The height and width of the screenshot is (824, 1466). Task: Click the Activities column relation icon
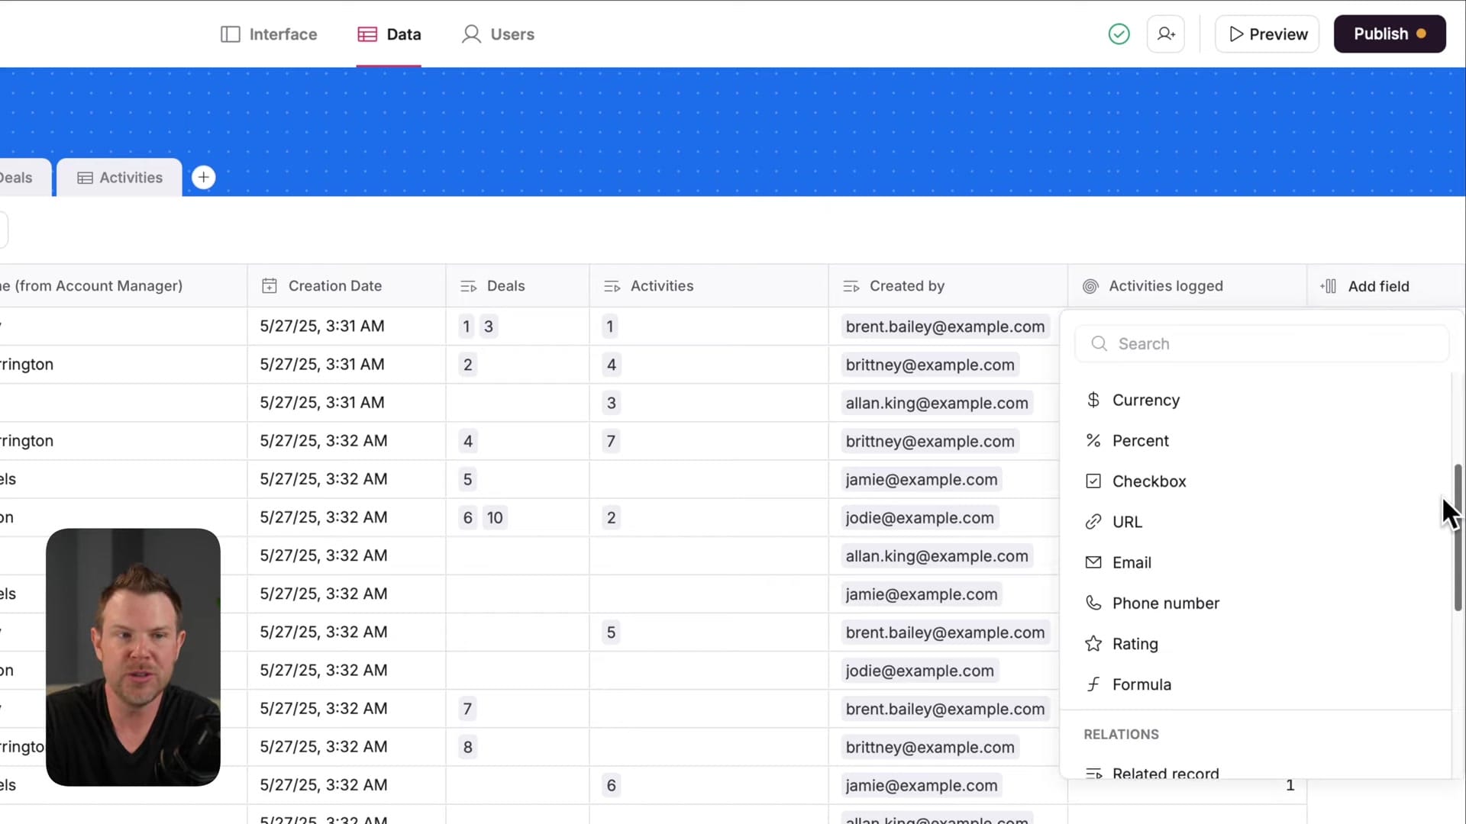pos(612,286)
